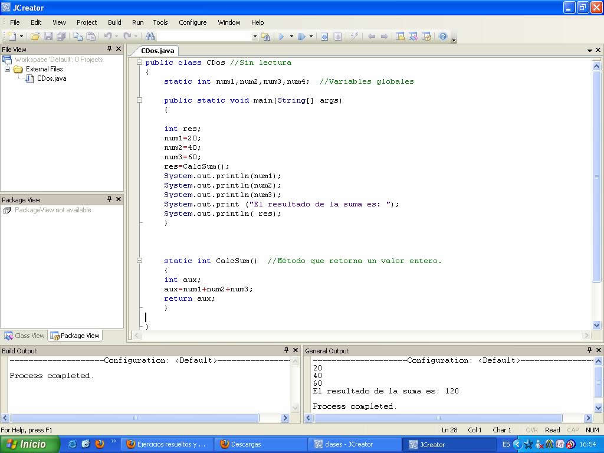Image resolution: width=604 pixels, height=453 pixels.
Task: Click the Navigate Forward arrow icon
Action: [x=384, y=37]
